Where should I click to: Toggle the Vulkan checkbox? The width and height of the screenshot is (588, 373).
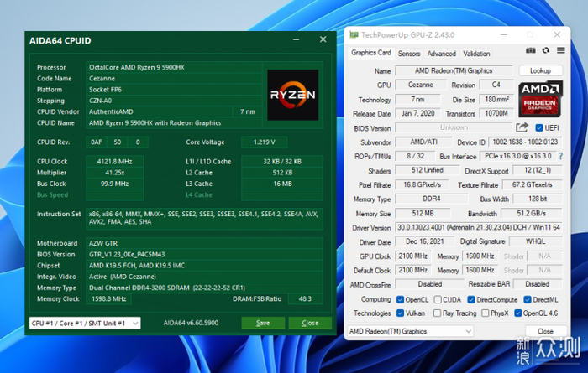pos(400,313)
